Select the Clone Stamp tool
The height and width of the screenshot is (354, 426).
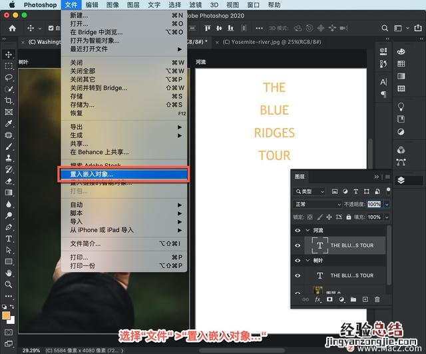pyautogui.click(x=9, y=158)
